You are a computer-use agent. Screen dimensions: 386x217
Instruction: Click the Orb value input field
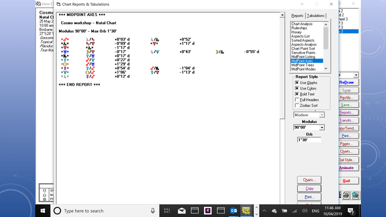tap(309, 140)
